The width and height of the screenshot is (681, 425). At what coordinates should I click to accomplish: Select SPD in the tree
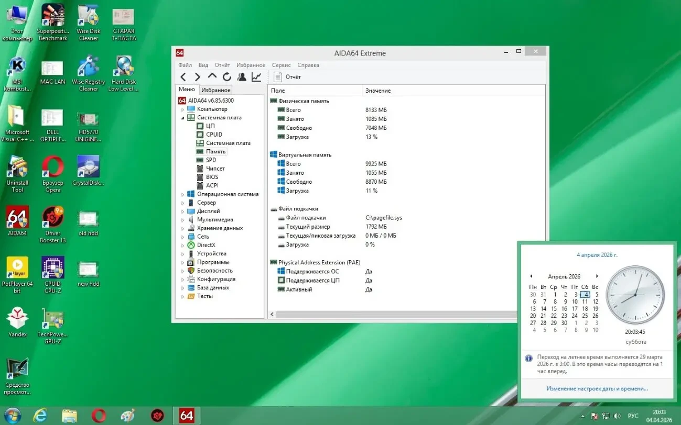[211, 160]
